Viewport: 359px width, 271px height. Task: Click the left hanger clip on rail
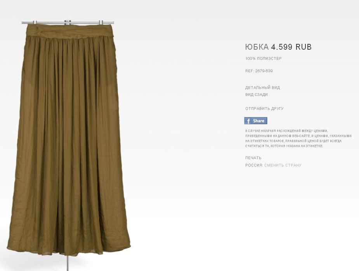click(35, 22)
